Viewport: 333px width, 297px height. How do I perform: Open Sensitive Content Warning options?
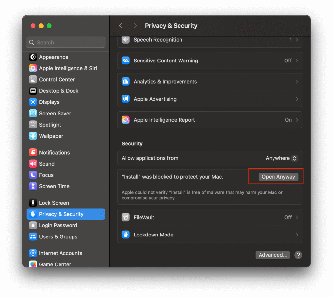click(x=210, y=61)
